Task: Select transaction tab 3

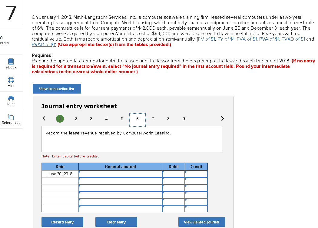Action: (x=91, y=119)
